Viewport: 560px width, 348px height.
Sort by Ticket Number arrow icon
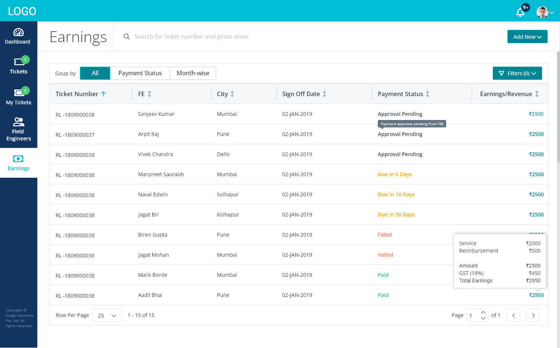[x=103, y=94]
